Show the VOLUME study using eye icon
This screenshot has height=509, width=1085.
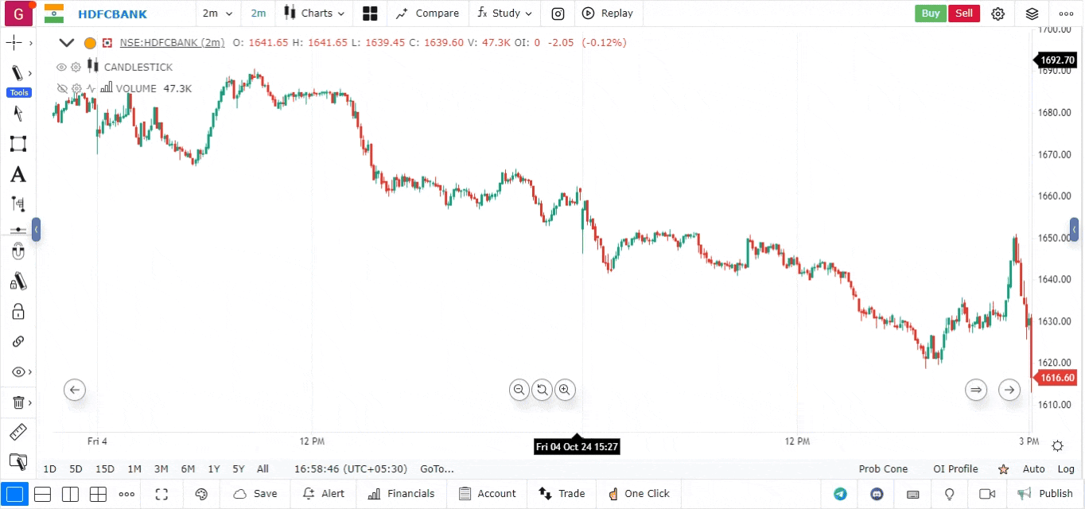tap(62, 88)
